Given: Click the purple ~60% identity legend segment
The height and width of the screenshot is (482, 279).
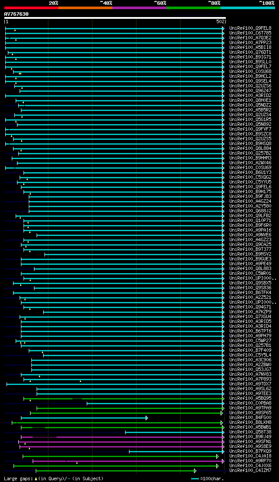Looking at the screenshot, I should 139,7.
